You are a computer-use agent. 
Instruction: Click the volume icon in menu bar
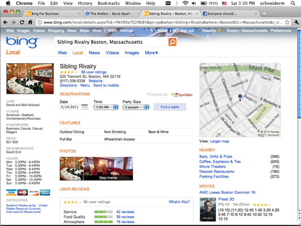(194, 3)
